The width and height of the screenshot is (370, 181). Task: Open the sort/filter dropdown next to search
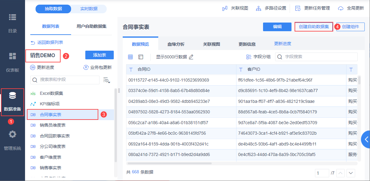point(107,80)
